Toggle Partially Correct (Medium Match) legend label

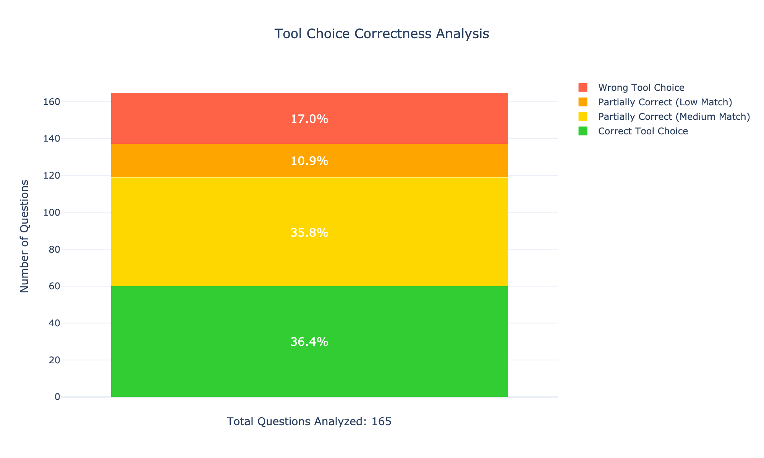point(674,116)
